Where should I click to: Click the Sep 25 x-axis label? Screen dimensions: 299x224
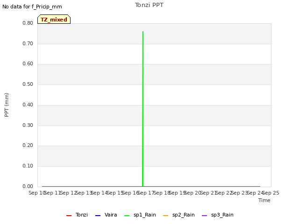coord(271,193)
